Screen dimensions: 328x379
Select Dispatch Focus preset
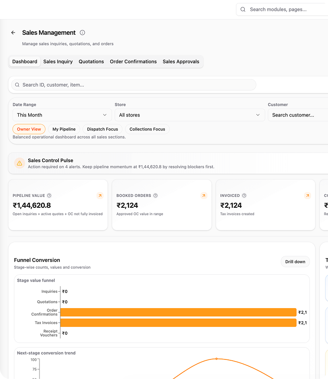pos(102,129)
